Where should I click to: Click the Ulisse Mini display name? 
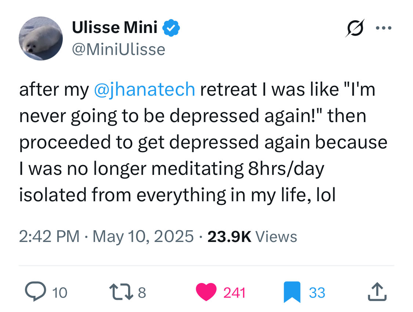pyautogui.click(x=115, y=27)
